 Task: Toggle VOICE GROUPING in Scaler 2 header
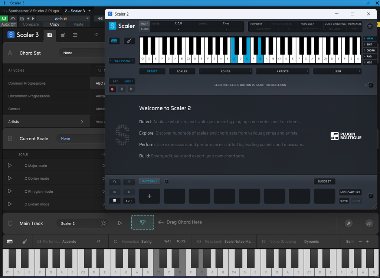(335, 24)
